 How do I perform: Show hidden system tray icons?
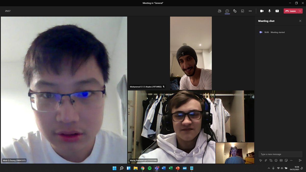[269, 168]
